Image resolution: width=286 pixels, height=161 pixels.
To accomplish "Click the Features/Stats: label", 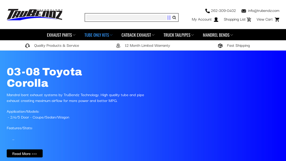I will pos(20,128).
